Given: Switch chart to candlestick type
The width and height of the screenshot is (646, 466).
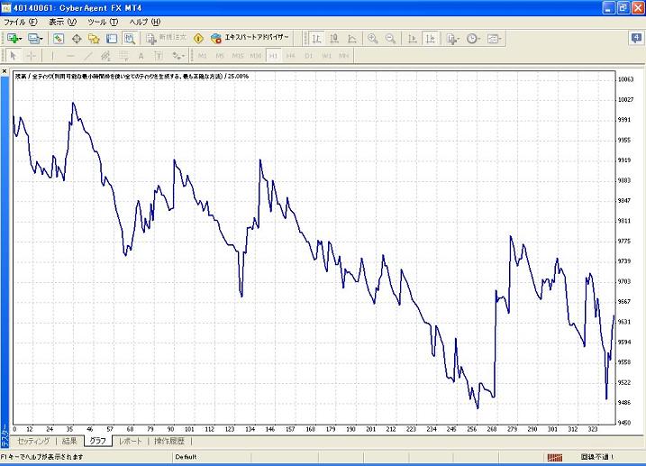Looking at the screenshot, I should (334, 39).
